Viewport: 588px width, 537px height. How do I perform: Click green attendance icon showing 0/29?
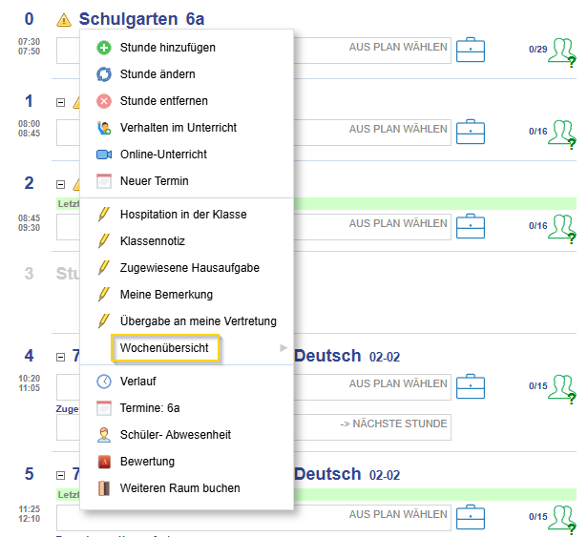click(560, 52)
